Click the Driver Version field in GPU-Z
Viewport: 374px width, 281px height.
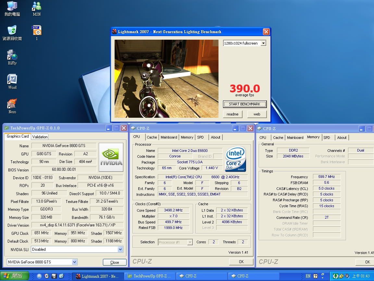[x=78, y=225]
